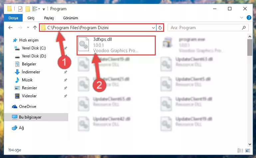Click the Back navigation arrow
Screen dimensions: 256x158
click(10, 28)
